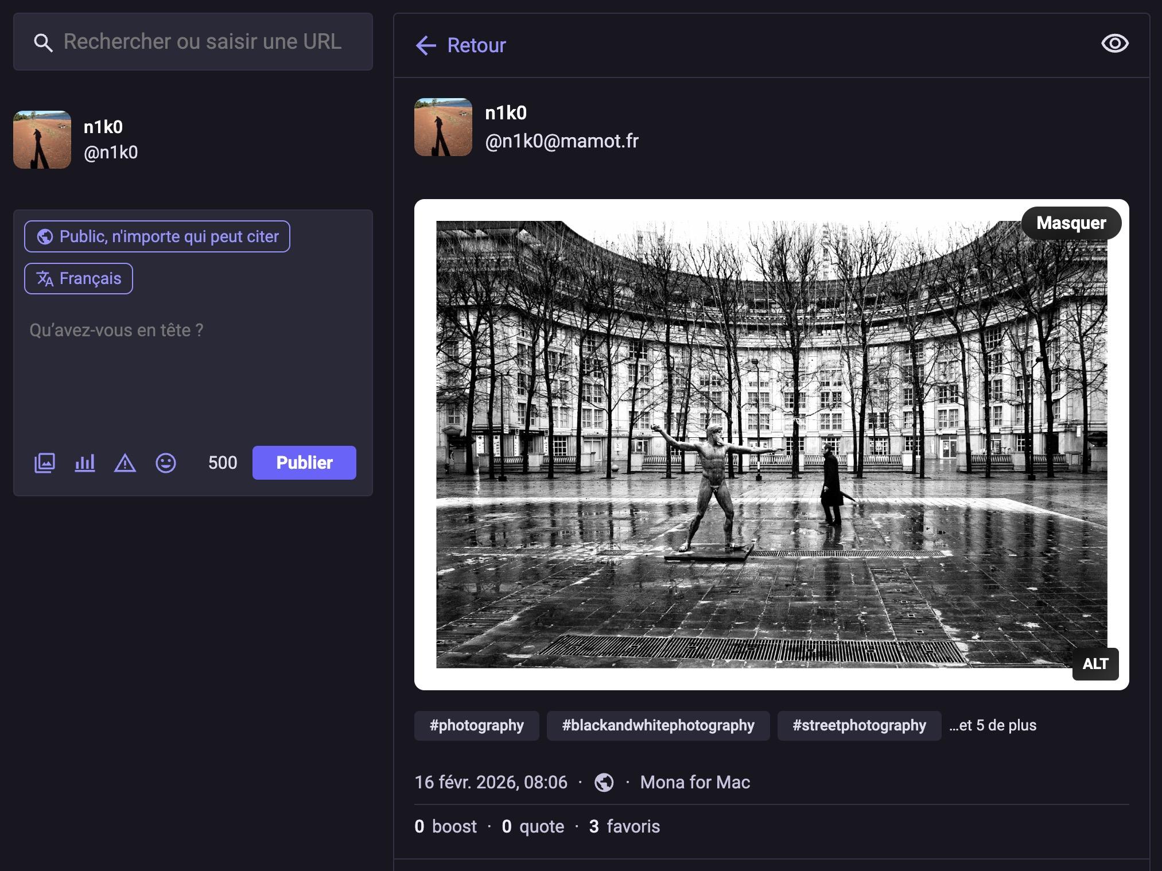The height and width of the screenshot is (871, 1162).
Task: Toggle sensitive content with eye icon
Action: point(1114,44)
